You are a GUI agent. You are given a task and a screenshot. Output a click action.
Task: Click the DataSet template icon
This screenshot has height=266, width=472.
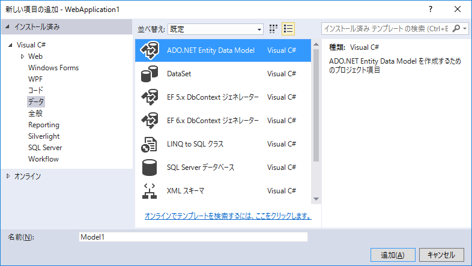coord(150,74)
